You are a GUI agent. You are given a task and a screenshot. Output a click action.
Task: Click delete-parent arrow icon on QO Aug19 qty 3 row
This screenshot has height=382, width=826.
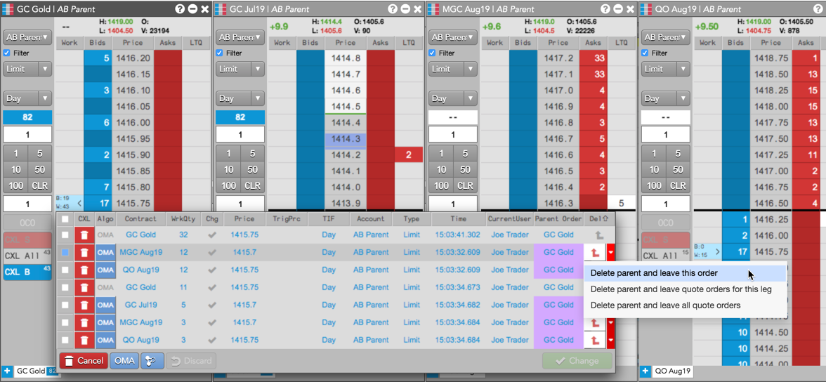pyautogui.click(x=595, y=339)
